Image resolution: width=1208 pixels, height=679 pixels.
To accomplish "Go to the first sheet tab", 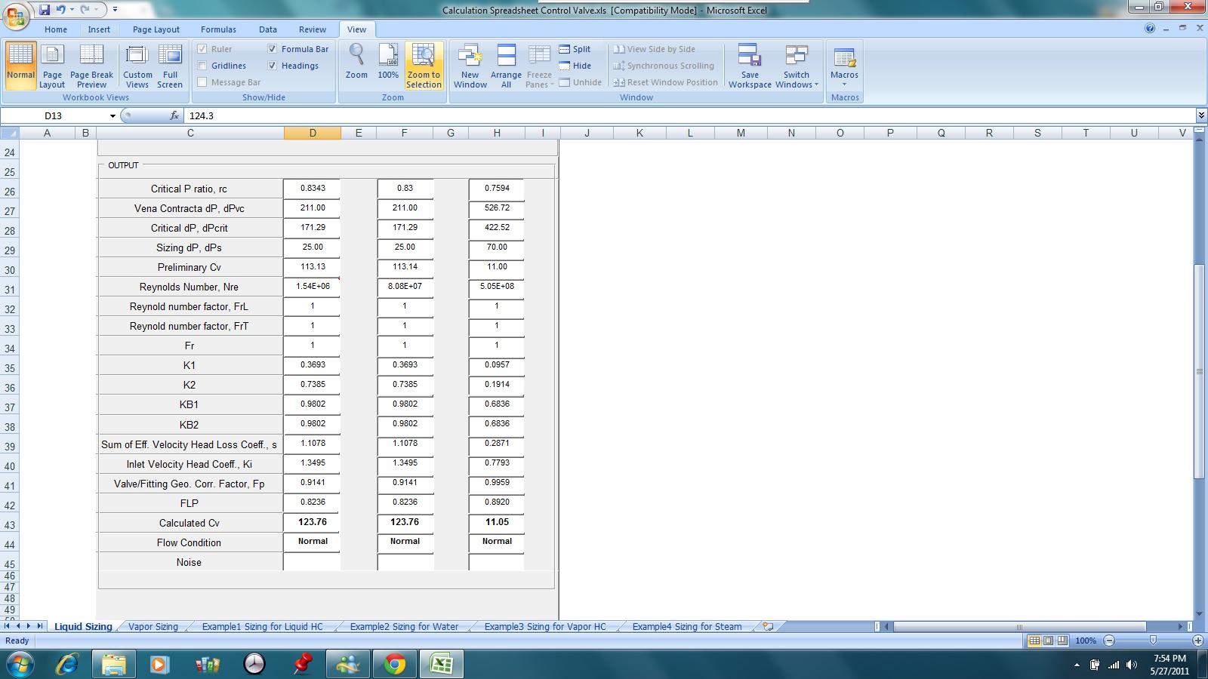I will [7, 626].
